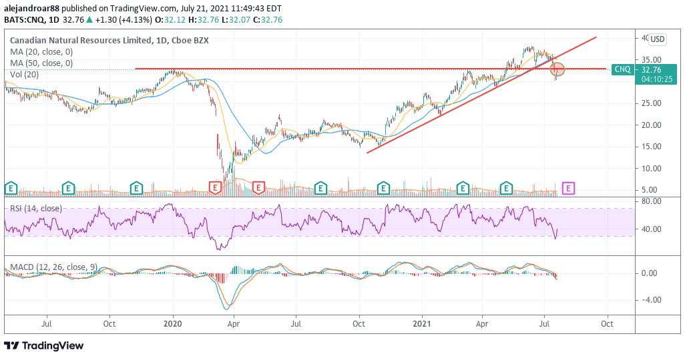Select the MA (50, close, 0) legend
Screen dimensions: 685x358
pyautogui.click(x=41, y=63)
